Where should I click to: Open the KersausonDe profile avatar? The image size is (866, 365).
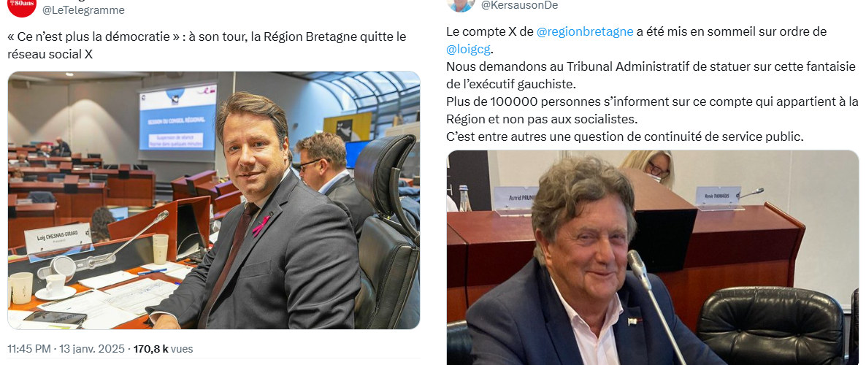point(461,5)
